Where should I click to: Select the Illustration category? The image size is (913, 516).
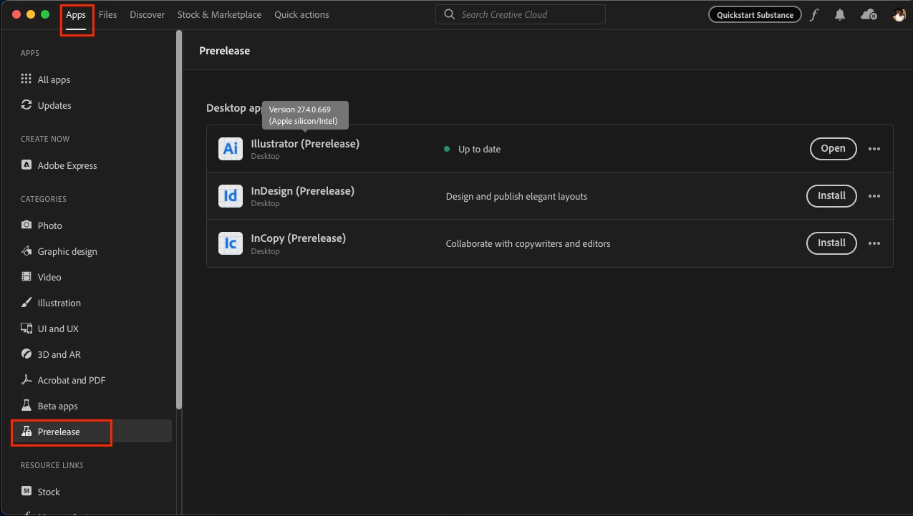[x=59, y=303]
